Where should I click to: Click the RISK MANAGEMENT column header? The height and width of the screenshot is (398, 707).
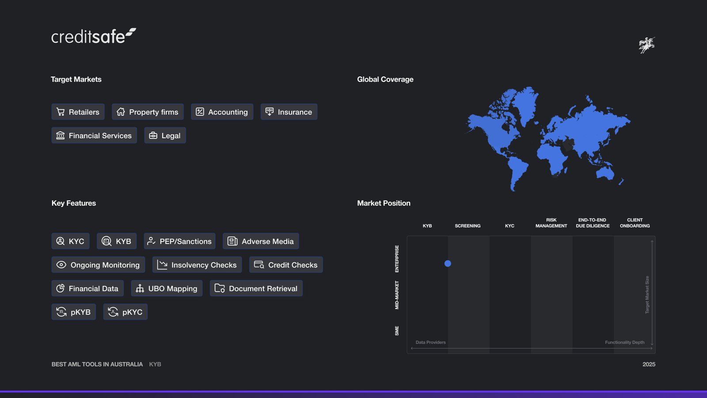[551, 223]
